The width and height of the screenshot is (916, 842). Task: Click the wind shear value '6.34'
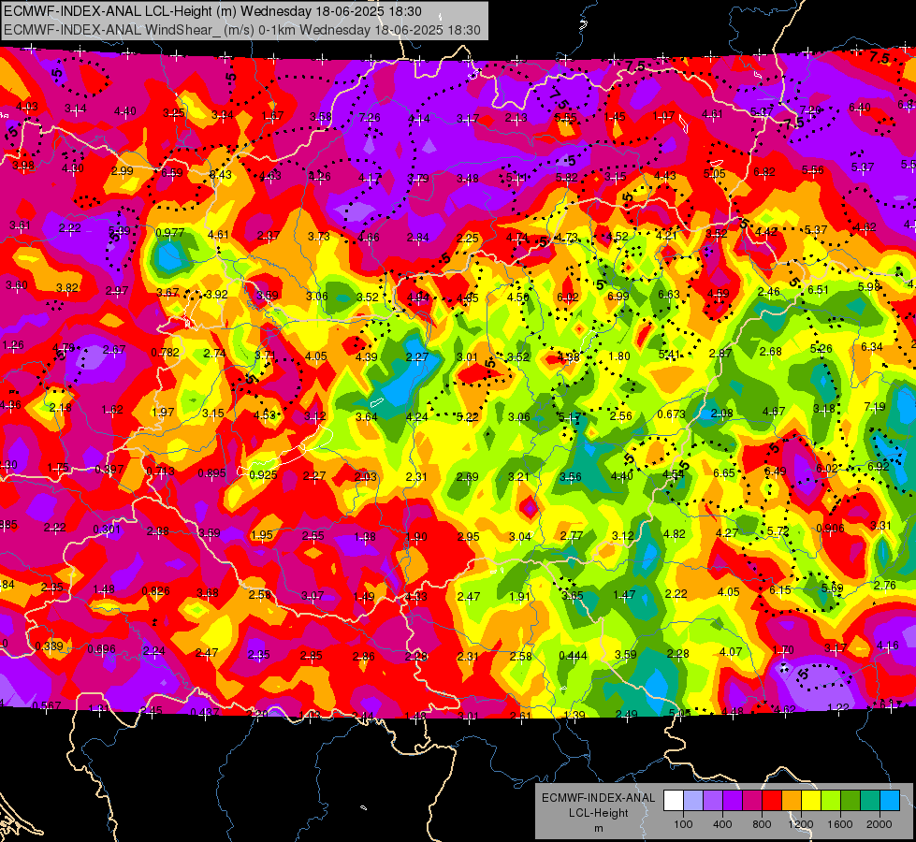[872, 346]
